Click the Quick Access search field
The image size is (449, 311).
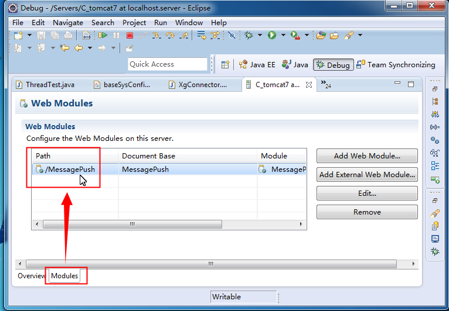(168, 64)
